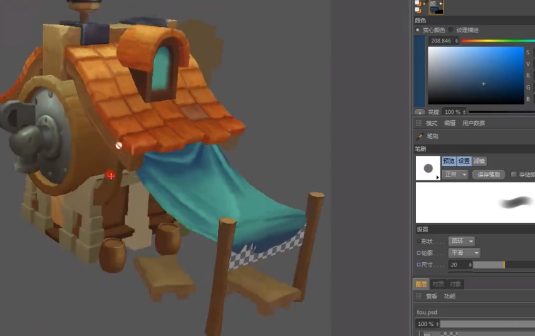Enable the 存储 checkbox next to 保存笔刷
Screen dimensions: 535x336
tap(514, 175)
